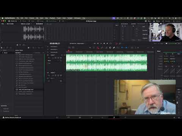Toggle the loop playback button
This screenshot has height=136, width=182.
coord(111,43)
